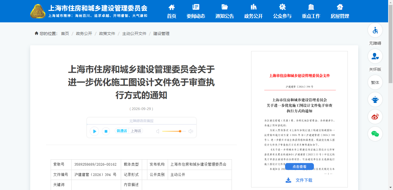
Task: Open the Weibo icon
Action: point(375,117)
